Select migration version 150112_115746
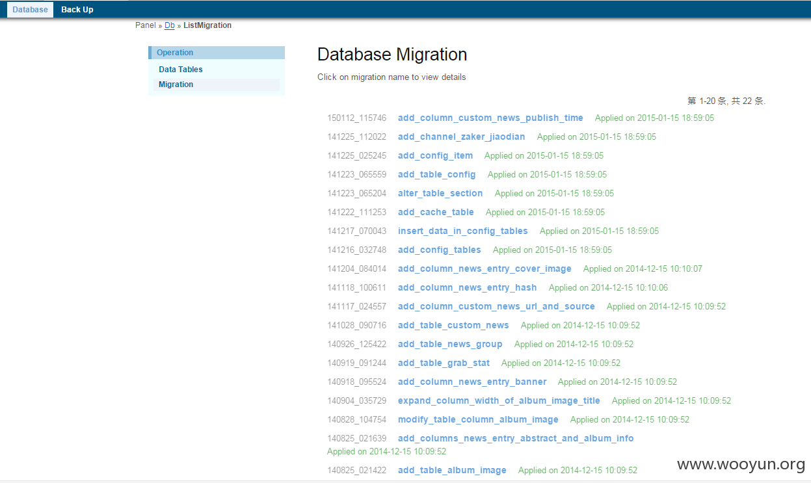 356,118
